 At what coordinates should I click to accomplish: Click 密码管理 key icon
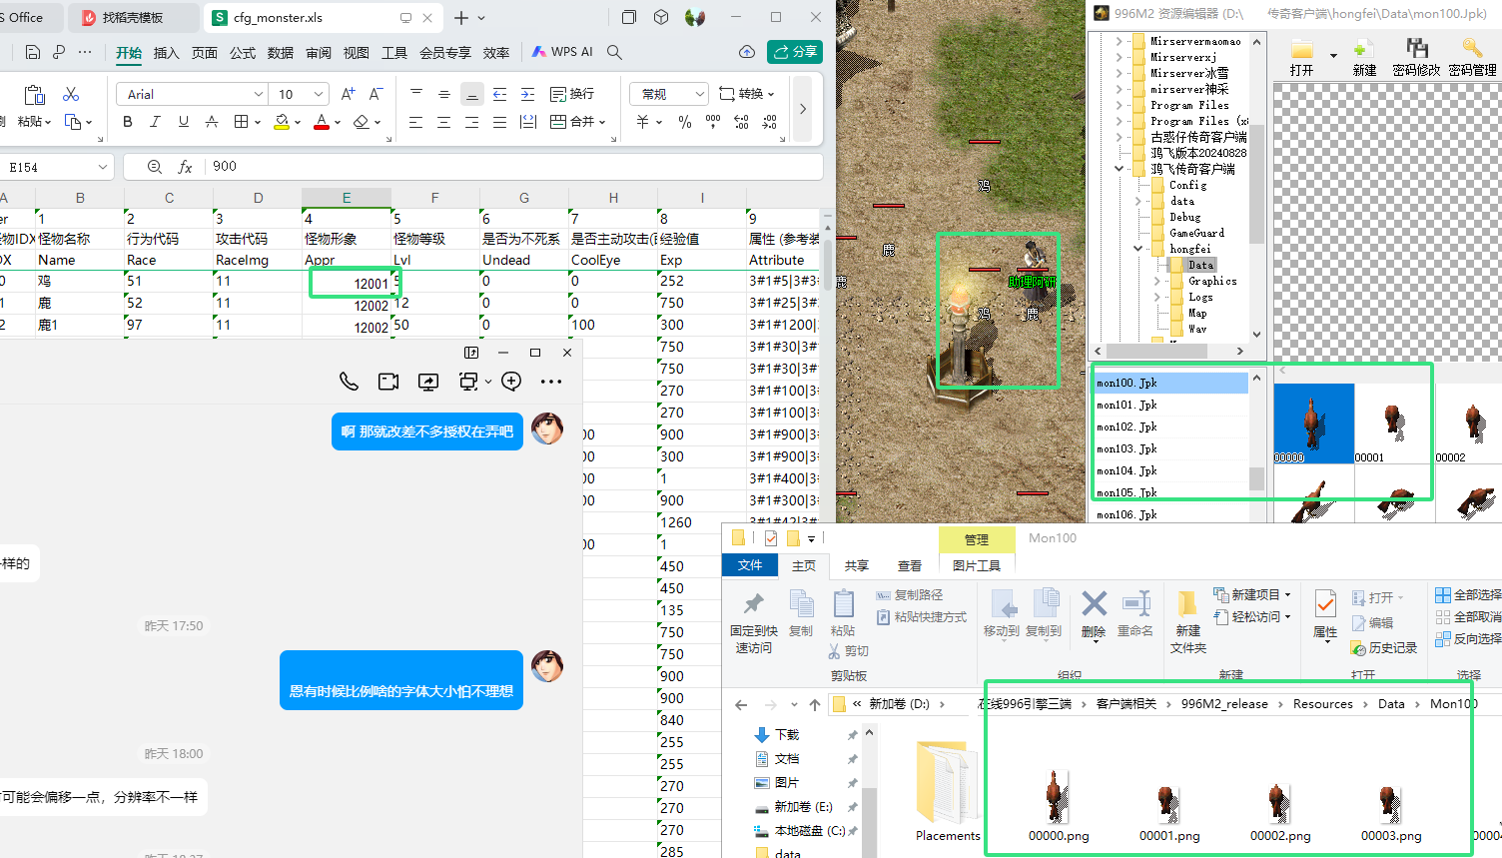[1472, 57]
